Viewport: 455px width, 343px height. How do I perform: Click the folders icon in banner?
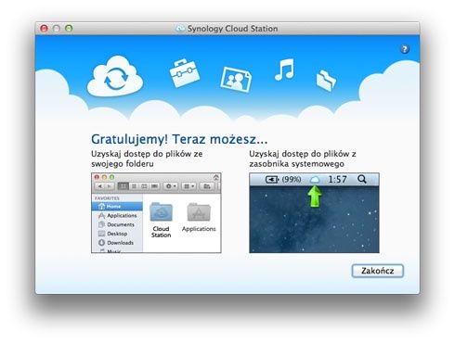coord(326,81)
